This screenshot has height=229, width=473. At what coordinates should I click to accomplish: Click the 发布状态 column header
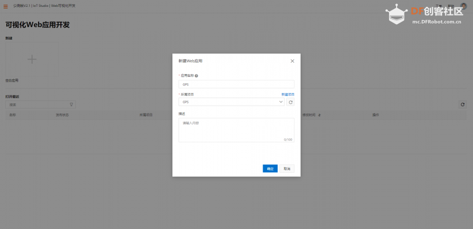[x=62, y=115]
